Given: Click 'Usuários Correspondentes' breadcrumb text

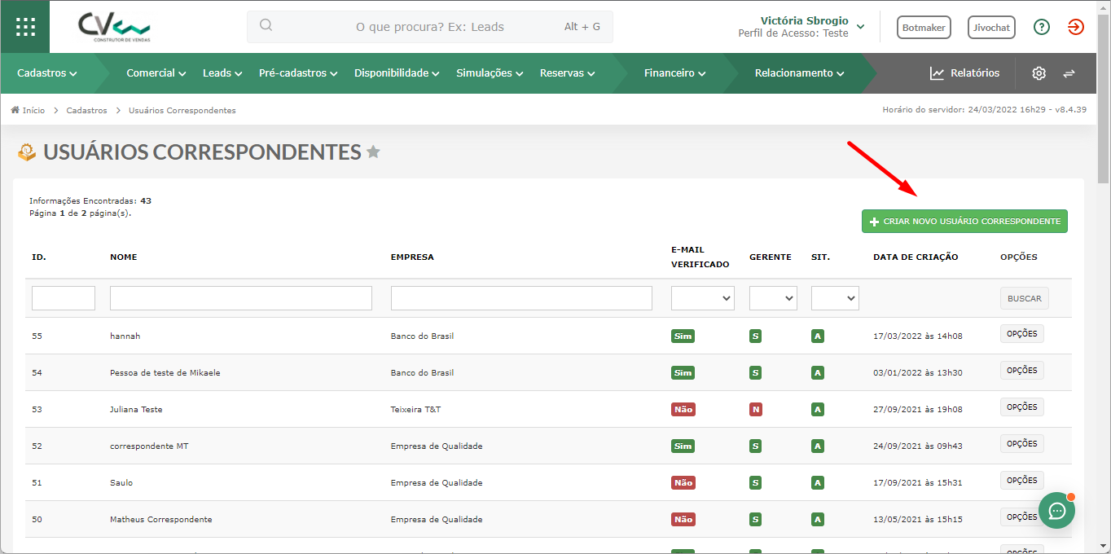Looking at the screenshot, I should [182, 110].
